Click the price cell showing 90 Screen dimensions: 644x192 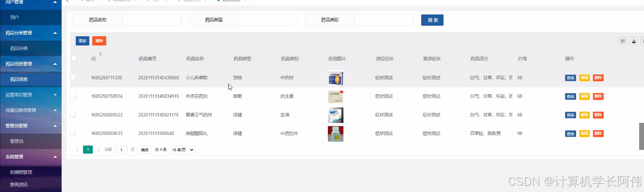click(520, 133)
